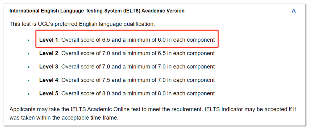This screenshot has width=309, height=130.
Task: Select the bold Level 2 label
Action: pos(48,53)
